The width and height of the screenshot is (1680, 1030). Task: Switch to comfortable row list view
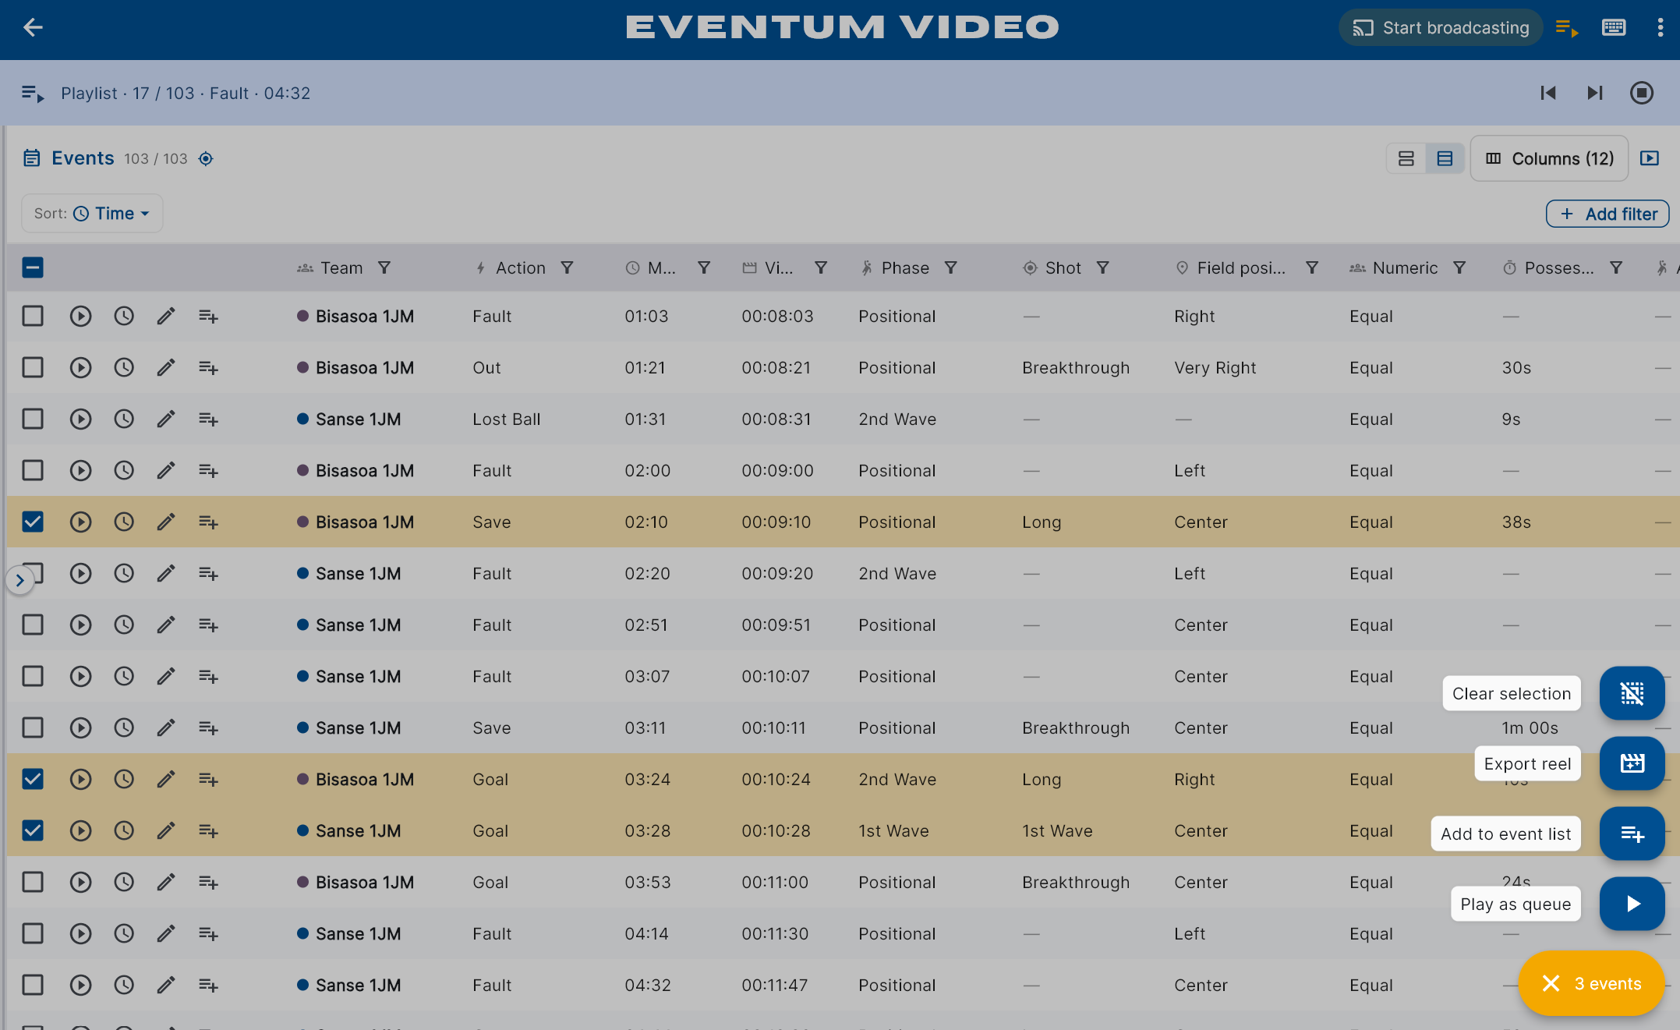tap(1406, 159)
